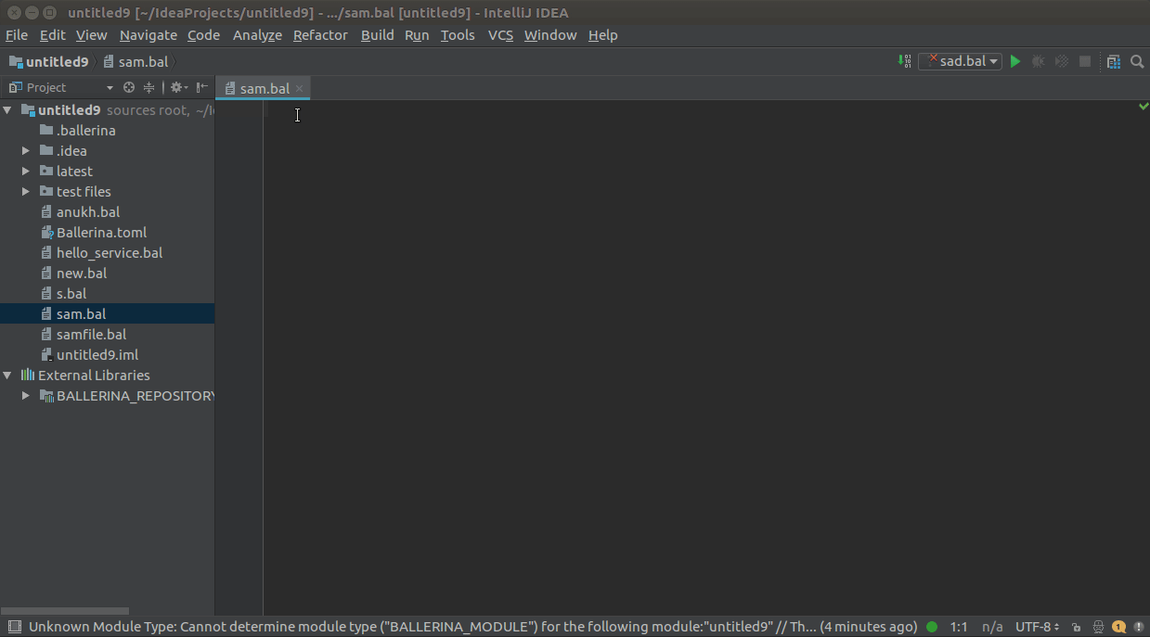The image size is (1150, 637).
Task: Select hello_service.bal in the project tree
Action: (x=110, y=252)
